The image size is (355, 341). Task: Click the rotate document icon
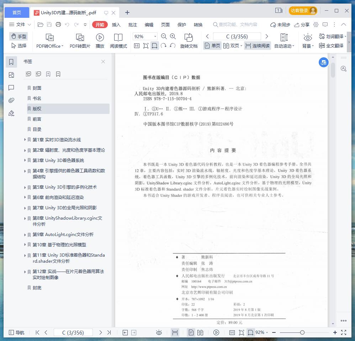point(189,41)
